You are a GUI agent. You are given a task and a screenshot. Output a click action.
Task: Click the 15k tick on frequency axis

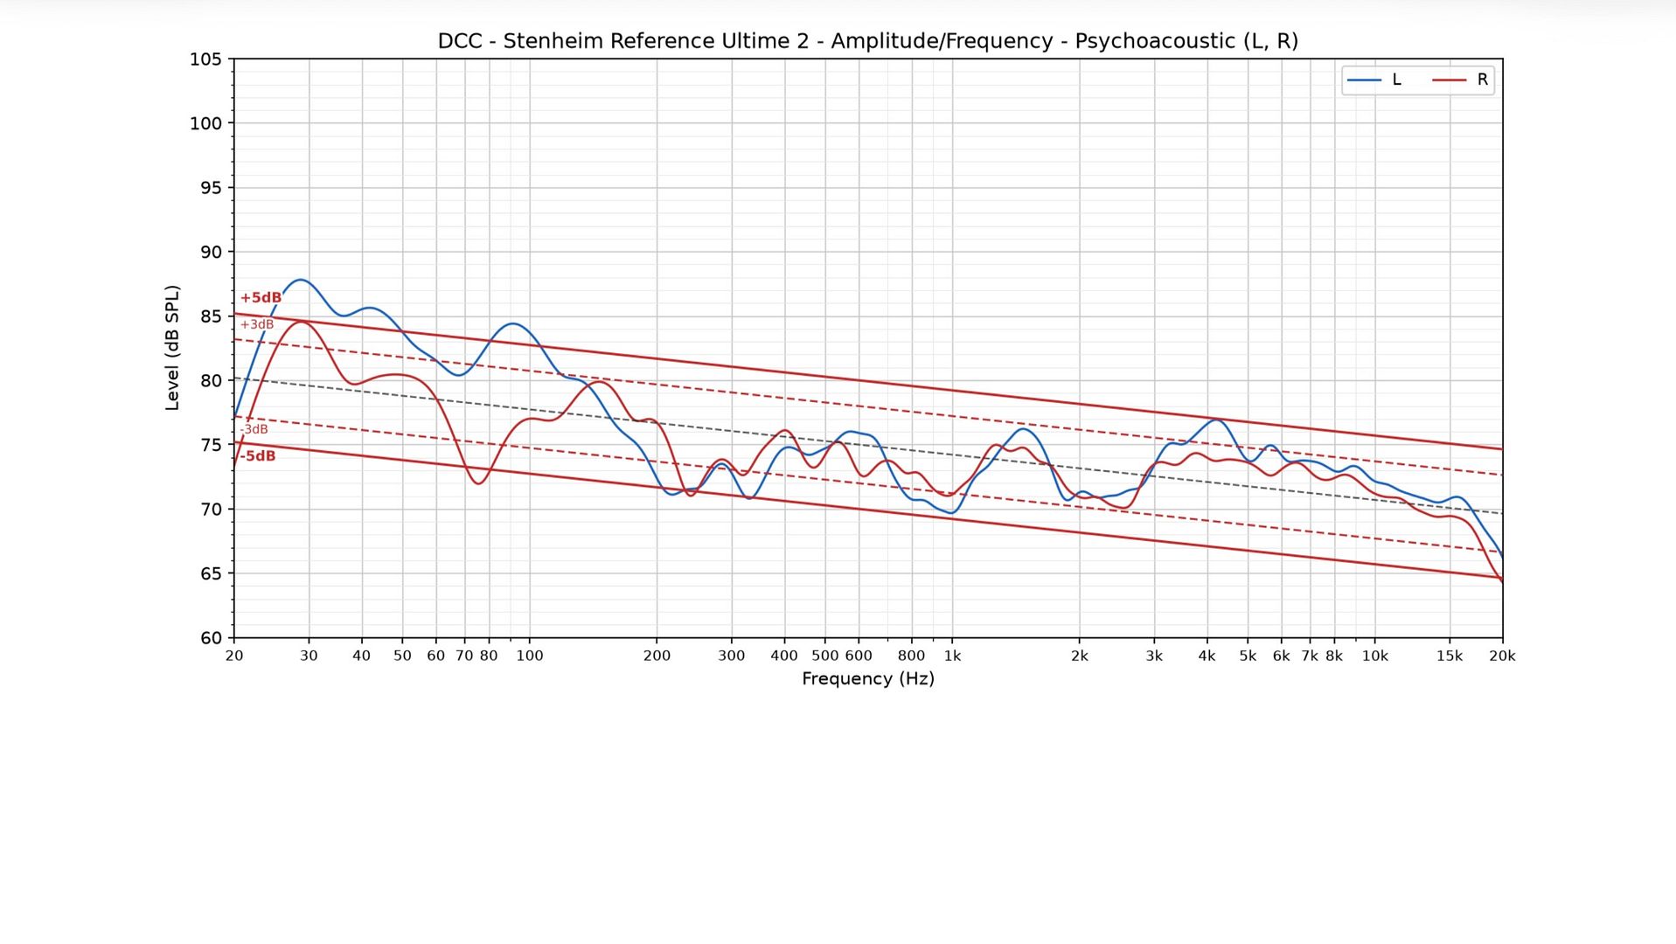pyautogui.click(x=1450, y=656)
